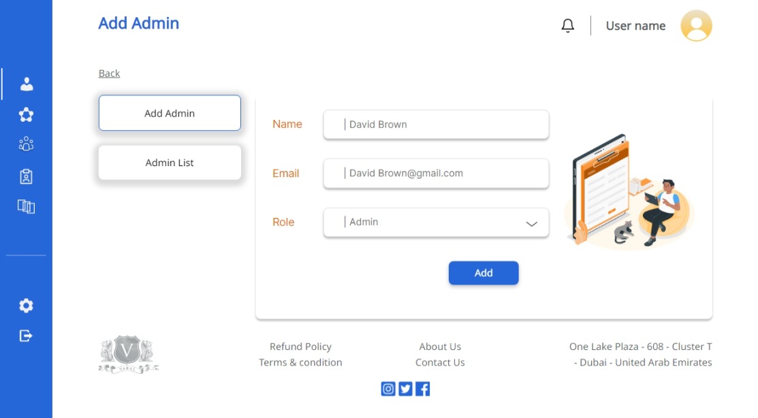
Task: Select the Add Admin tab
Action: coord(170,113)
